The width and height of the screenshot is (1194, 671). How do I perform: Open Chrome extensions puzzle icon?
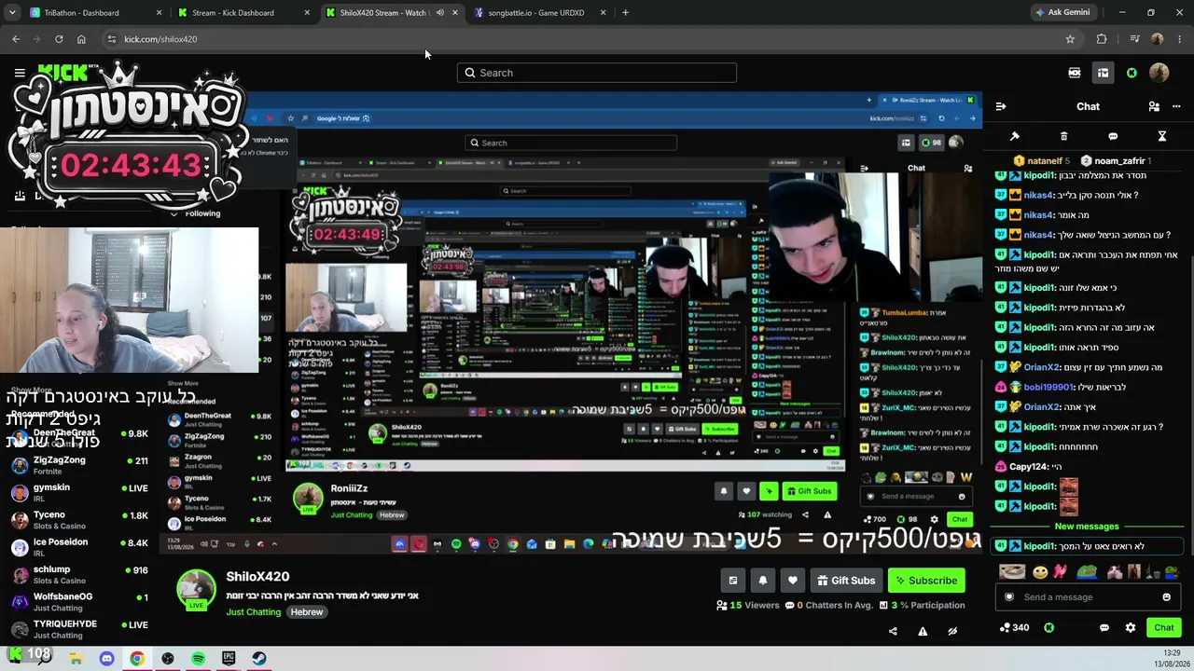tap(1102, 39)
